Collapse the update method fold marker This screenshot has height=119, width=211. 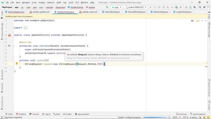click(x=13, y=60)
